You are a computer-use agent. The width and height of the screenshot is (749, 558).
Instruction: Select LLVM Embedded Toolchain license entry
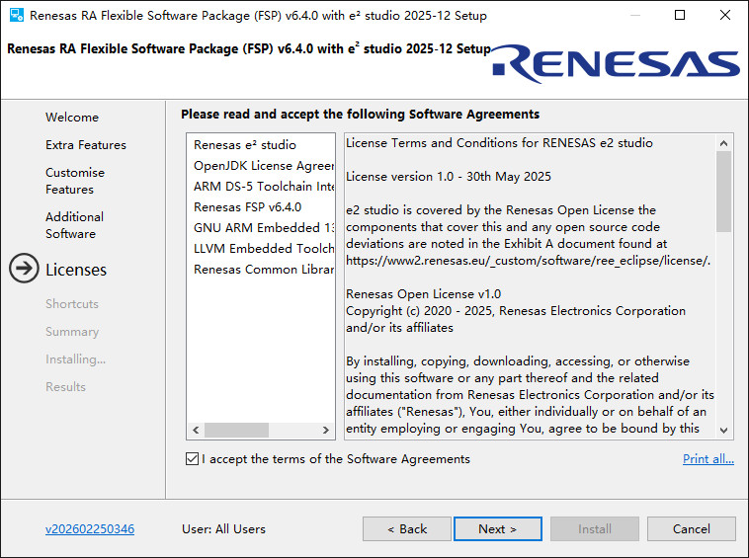tap(261, 249)
